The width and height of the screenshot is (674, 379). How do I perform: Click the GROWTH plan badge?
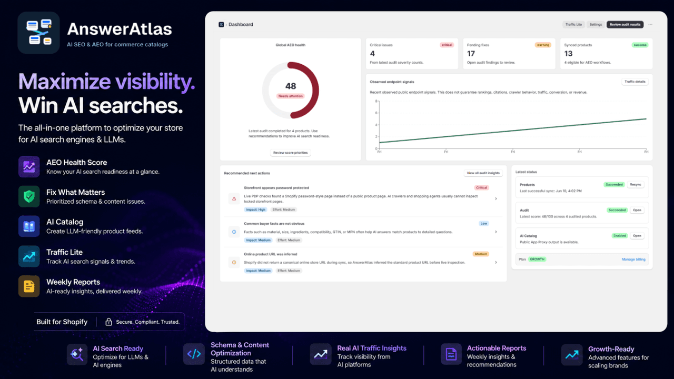[537, 260]
